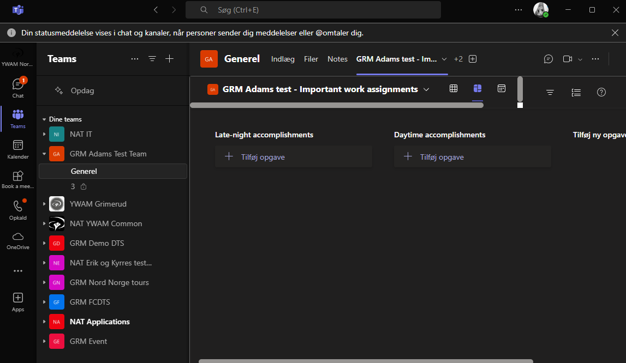Expand the NAT YWAM Common team
The height and width of the screenshot is (363, 626).
coord(44,224)
